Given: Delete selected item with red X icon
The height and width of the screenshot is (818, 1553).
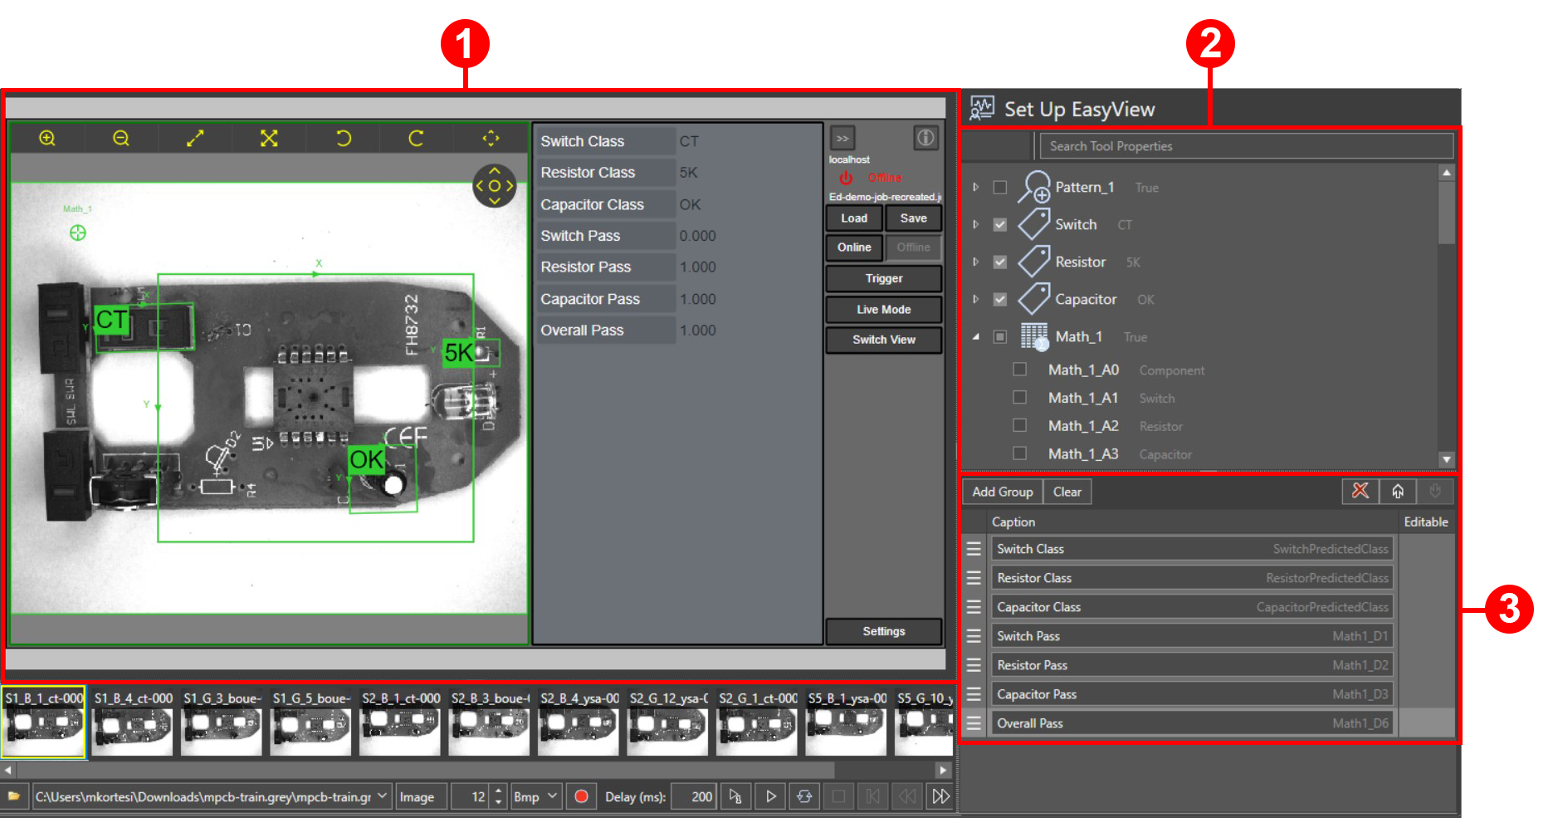Looking at the screenshot, I should 1360,492.
